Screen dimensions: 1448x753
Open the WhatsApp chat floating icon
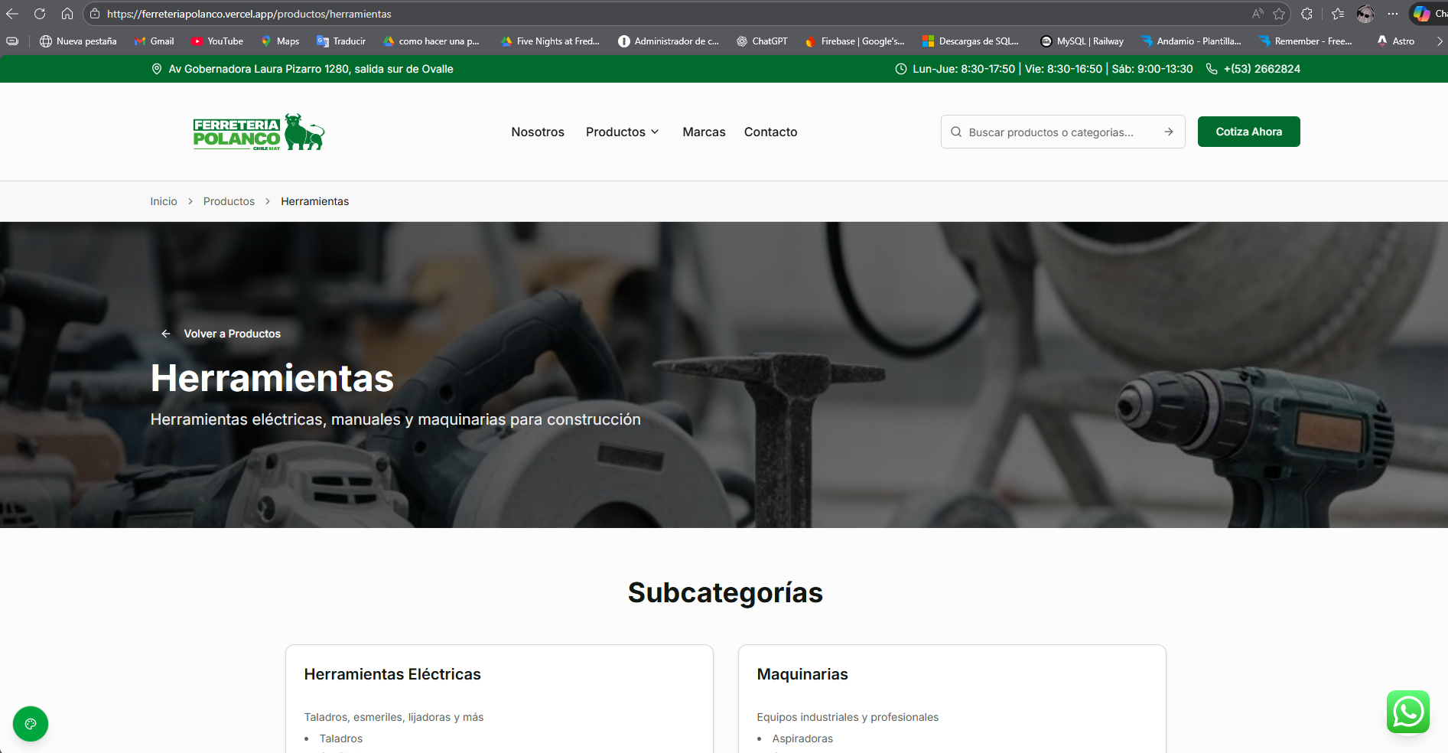(1407, 712)
